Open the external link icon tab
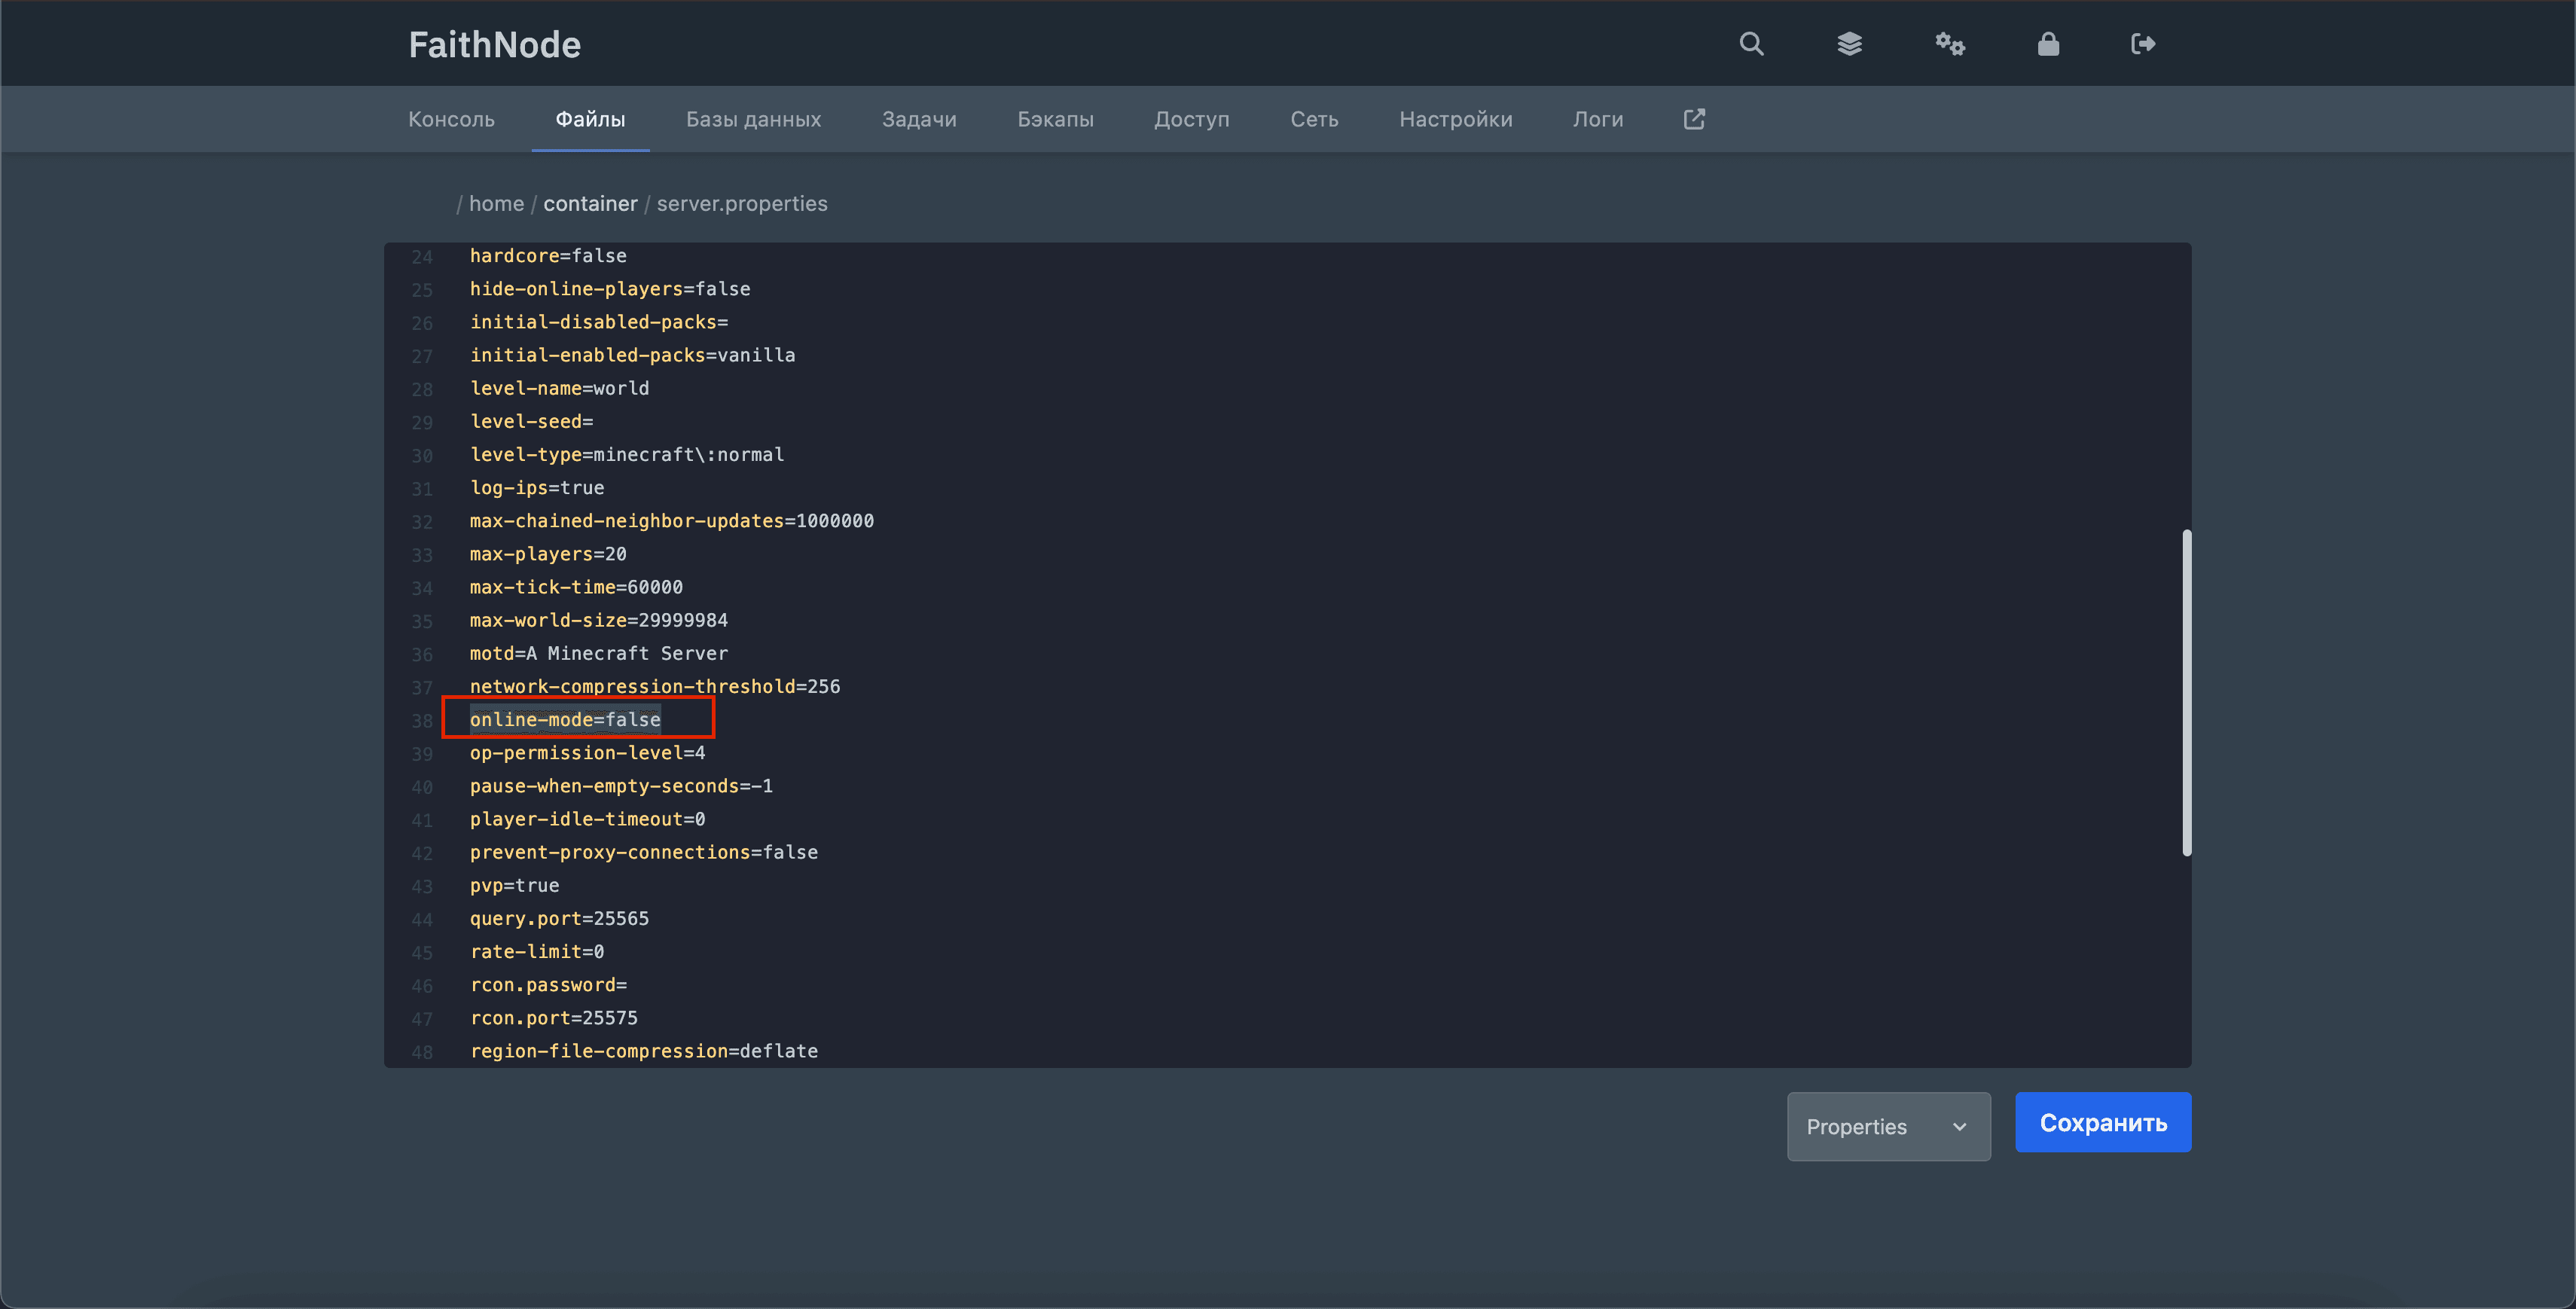This screenshot has width=2576, height=1309. tap(1694, 119)
